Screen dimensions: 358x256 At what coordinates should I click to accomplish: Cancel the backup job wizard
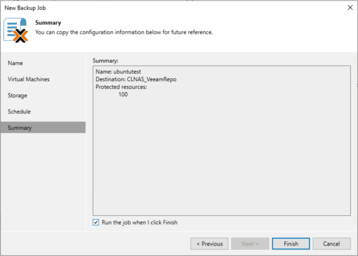point(331,244)
